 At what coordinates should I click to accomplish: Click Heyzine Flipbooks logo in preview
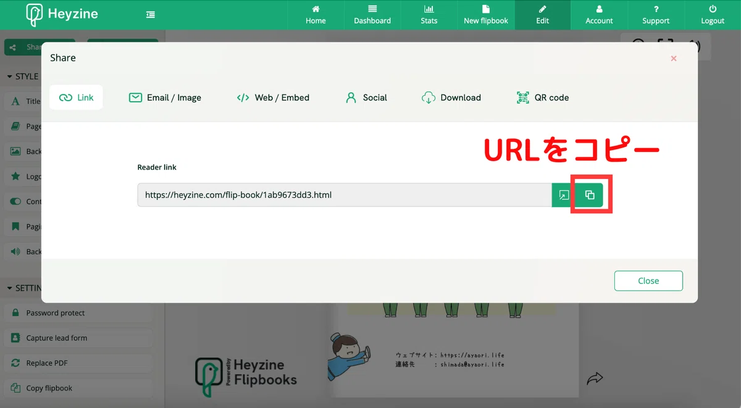[x=246, y=376]
